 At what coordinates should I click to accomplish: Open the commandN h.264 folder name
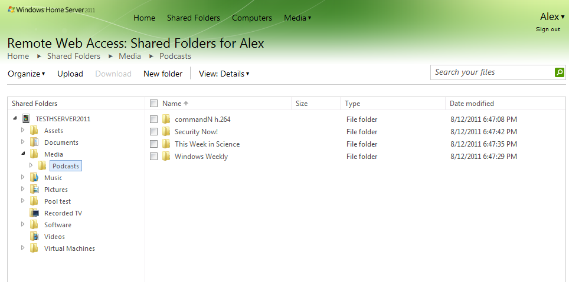(202, 119)
